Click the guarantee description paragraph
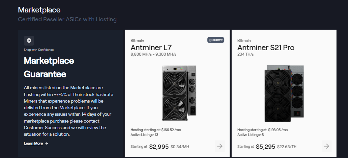The height and width of the screenshot is (158, 348). (x=69, y=111)
